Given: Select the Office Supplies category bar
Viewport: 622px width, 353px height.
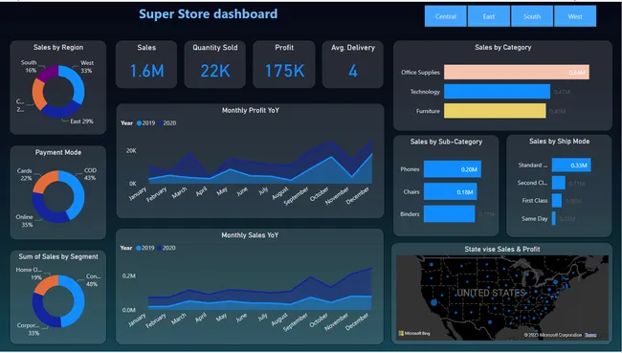Looking at the screenshot, I should pos(517,72).
